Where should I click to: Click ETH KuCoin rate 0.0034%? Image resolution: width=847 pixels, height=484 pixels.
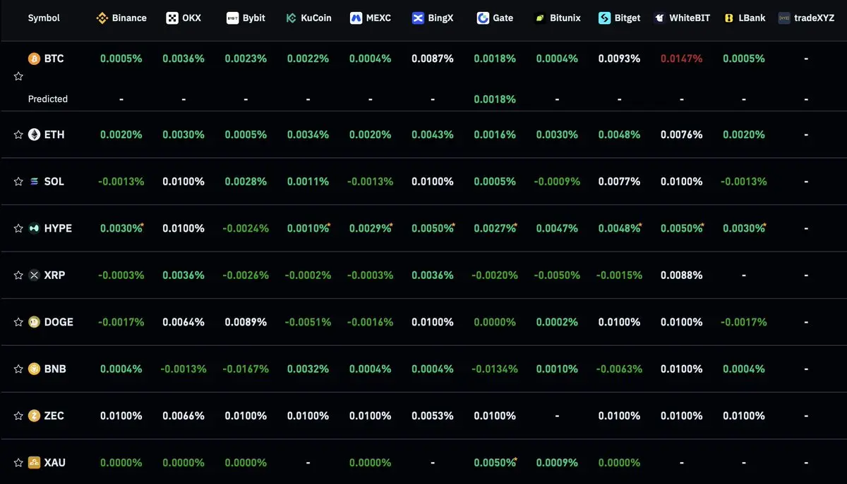[308, 134]
